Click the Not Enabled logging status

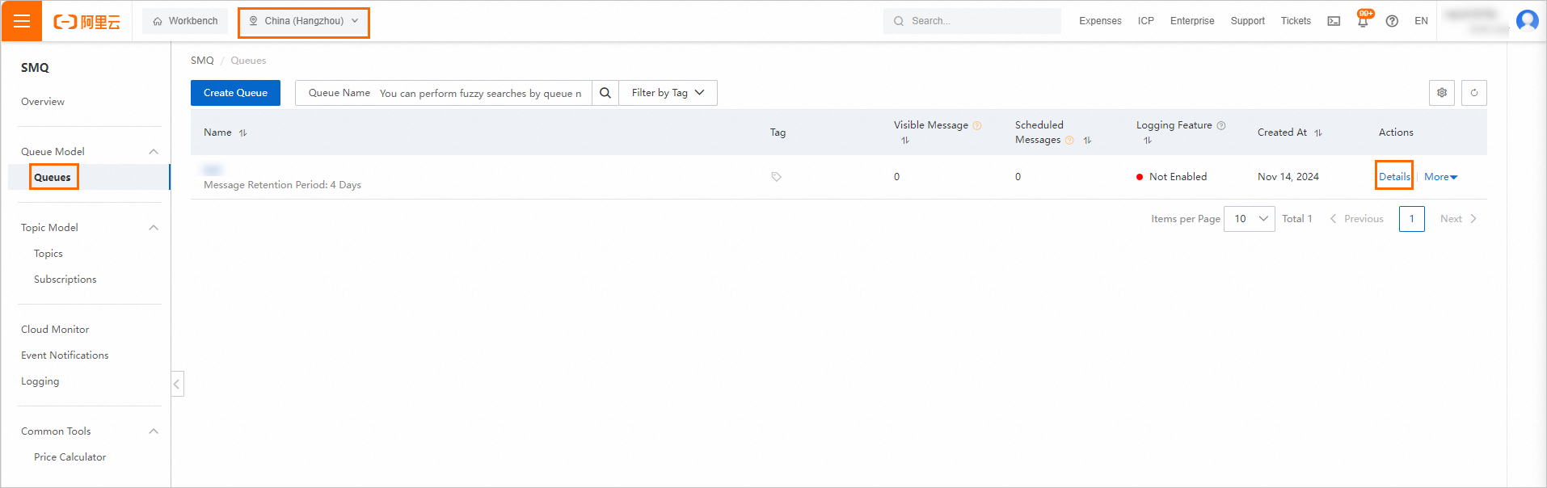pyautogui.click(x=1172, y=177)
